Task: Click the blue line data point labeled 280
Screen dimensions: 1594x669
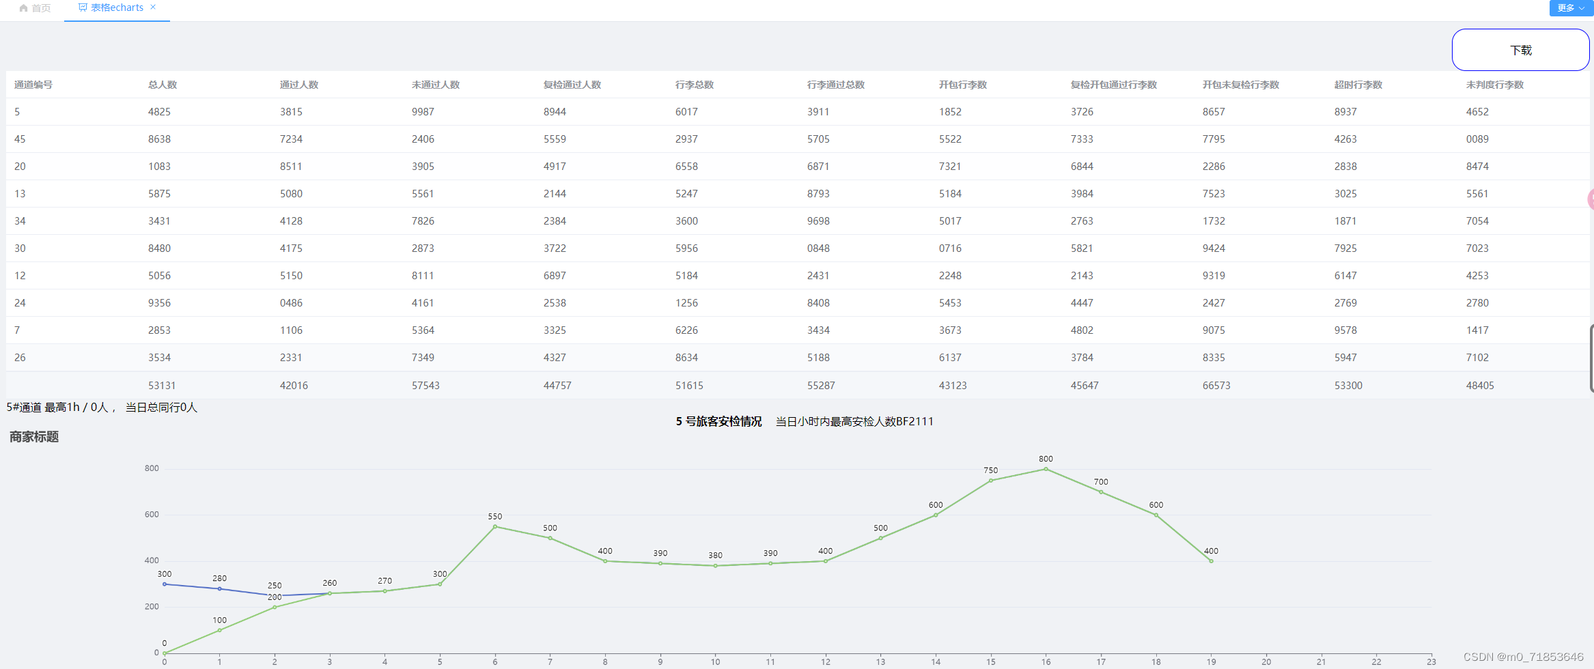Action: pos(219,588)
